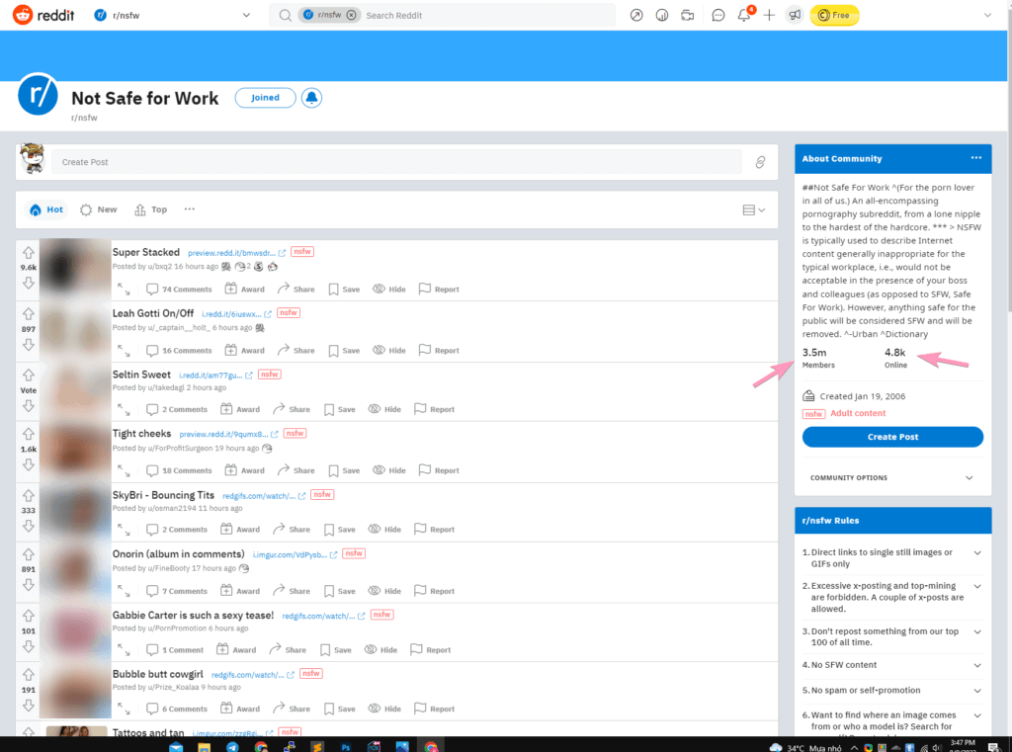
Task: Open user u/ForProfitSurgeon profile link
Action: [180, 448]
